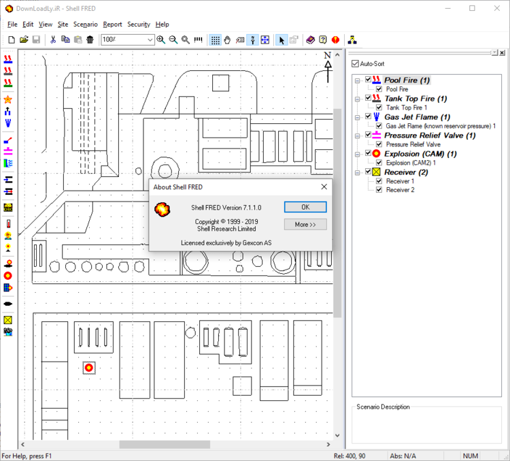Click OK in About Shell FRED dialog

[305, 207]
